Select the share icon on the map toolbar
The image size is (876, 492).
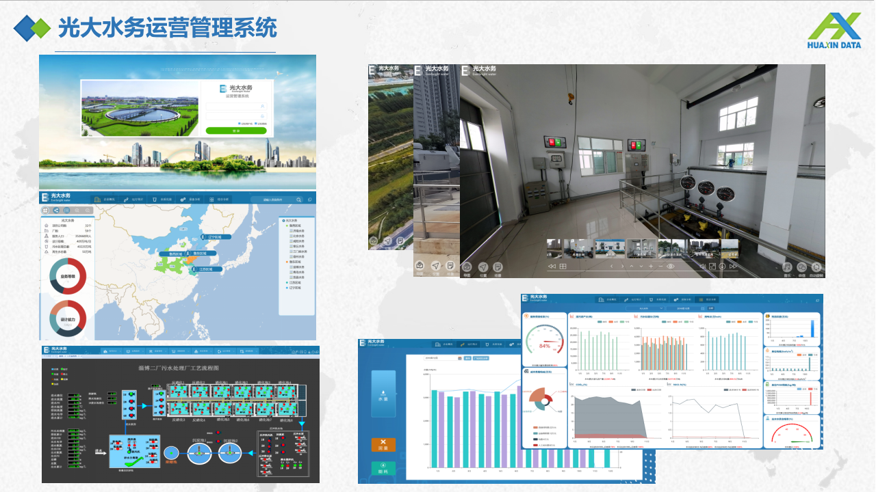point(56,210)
